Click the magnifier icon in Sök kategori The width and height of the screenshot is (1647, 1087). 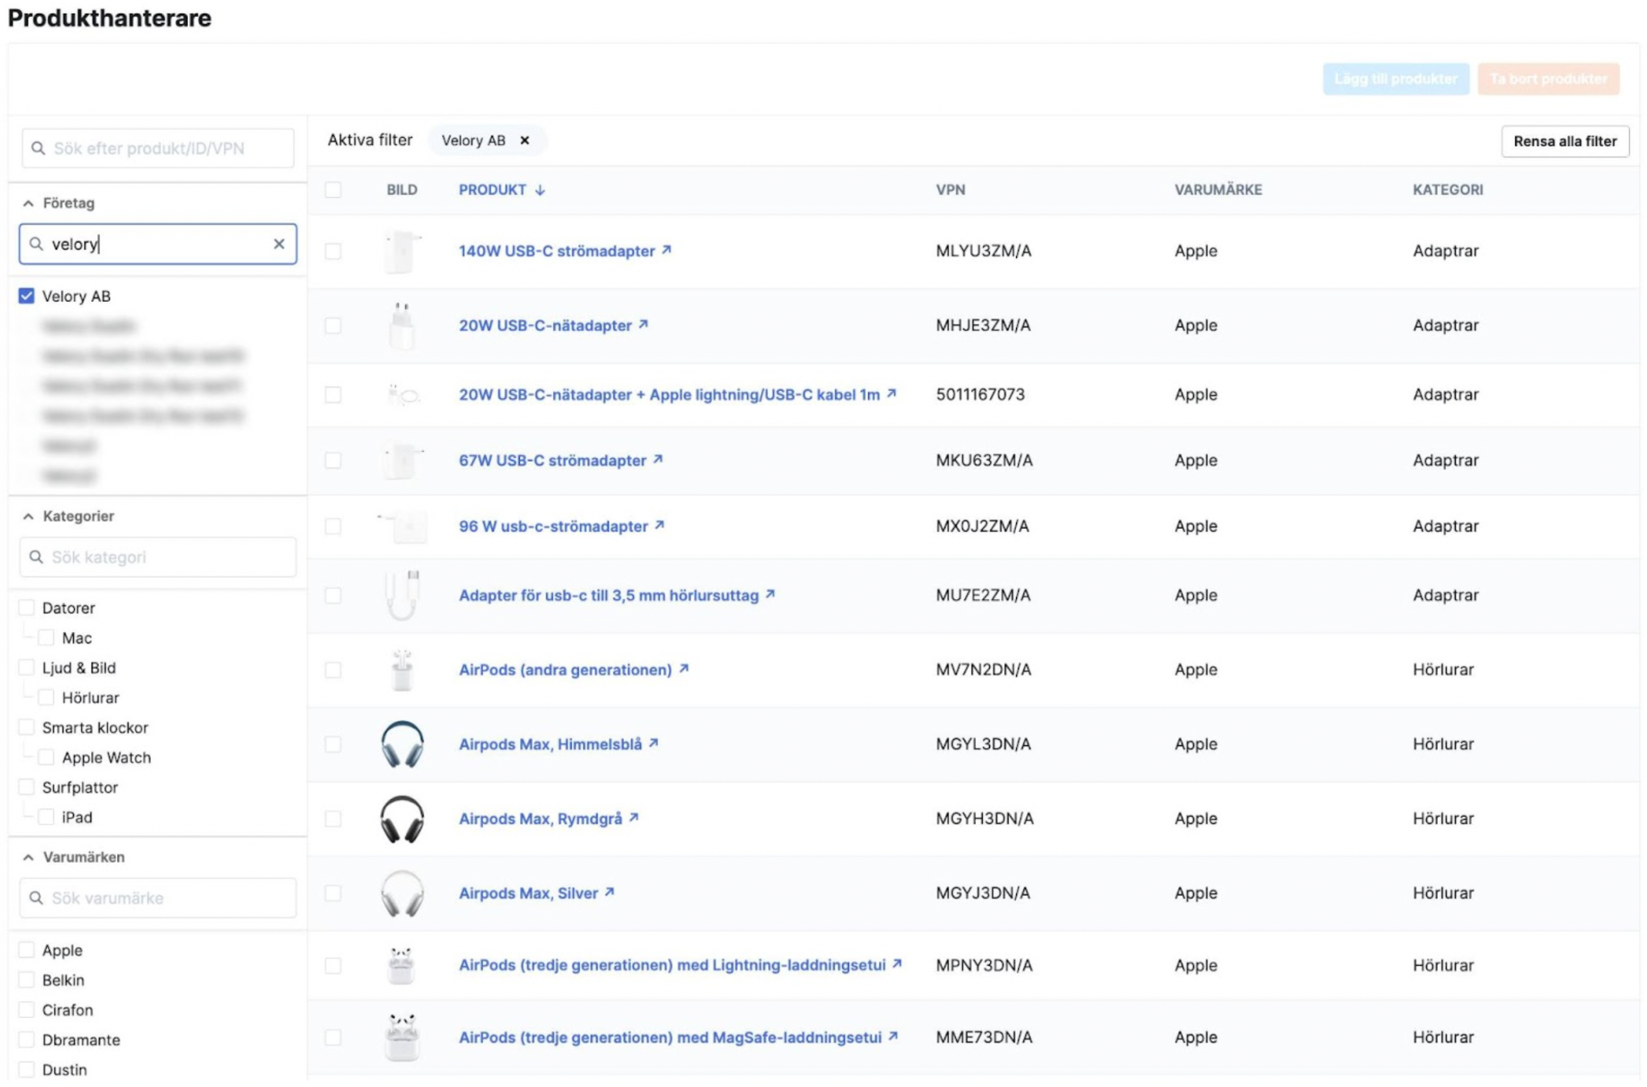[36, 557]
